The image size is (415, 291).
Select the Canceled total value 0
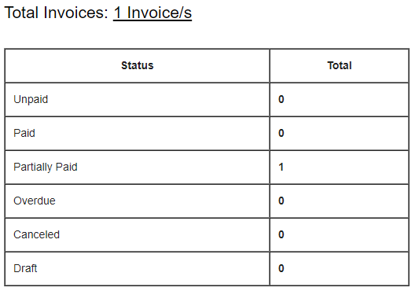pos(281,234)
